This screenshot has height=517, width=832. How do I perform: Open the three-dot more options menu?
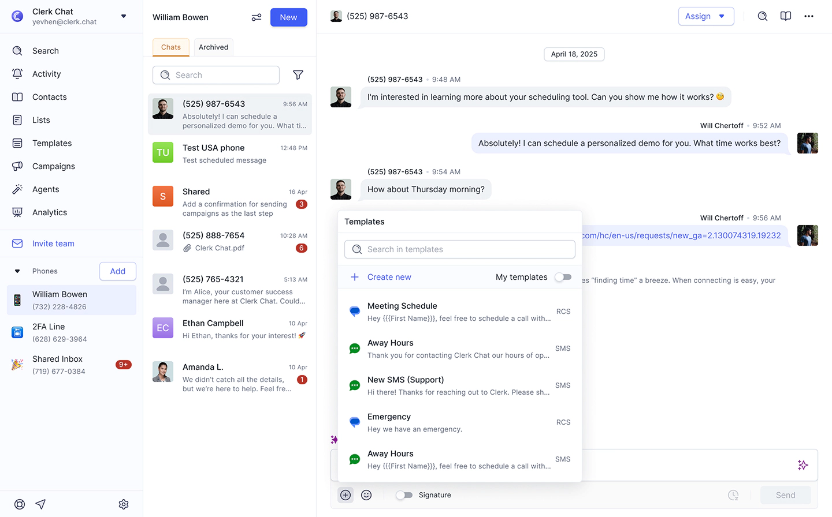[809, 16]
